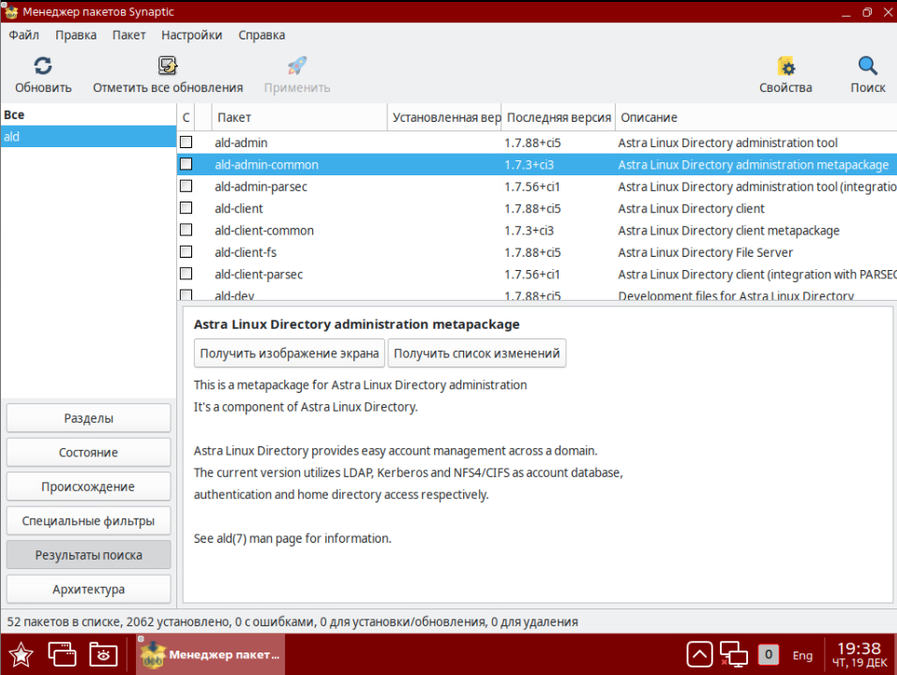Show Результаты поиска filter
Viewport: 897px width, 675px height.
tap(89, 555)
